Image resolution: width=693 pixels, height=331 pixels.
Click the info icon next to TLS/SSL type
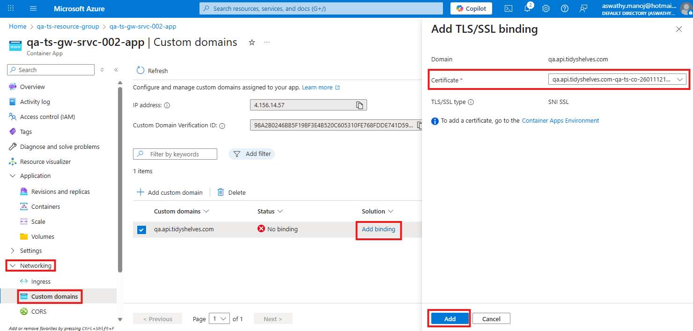[471, 102]
